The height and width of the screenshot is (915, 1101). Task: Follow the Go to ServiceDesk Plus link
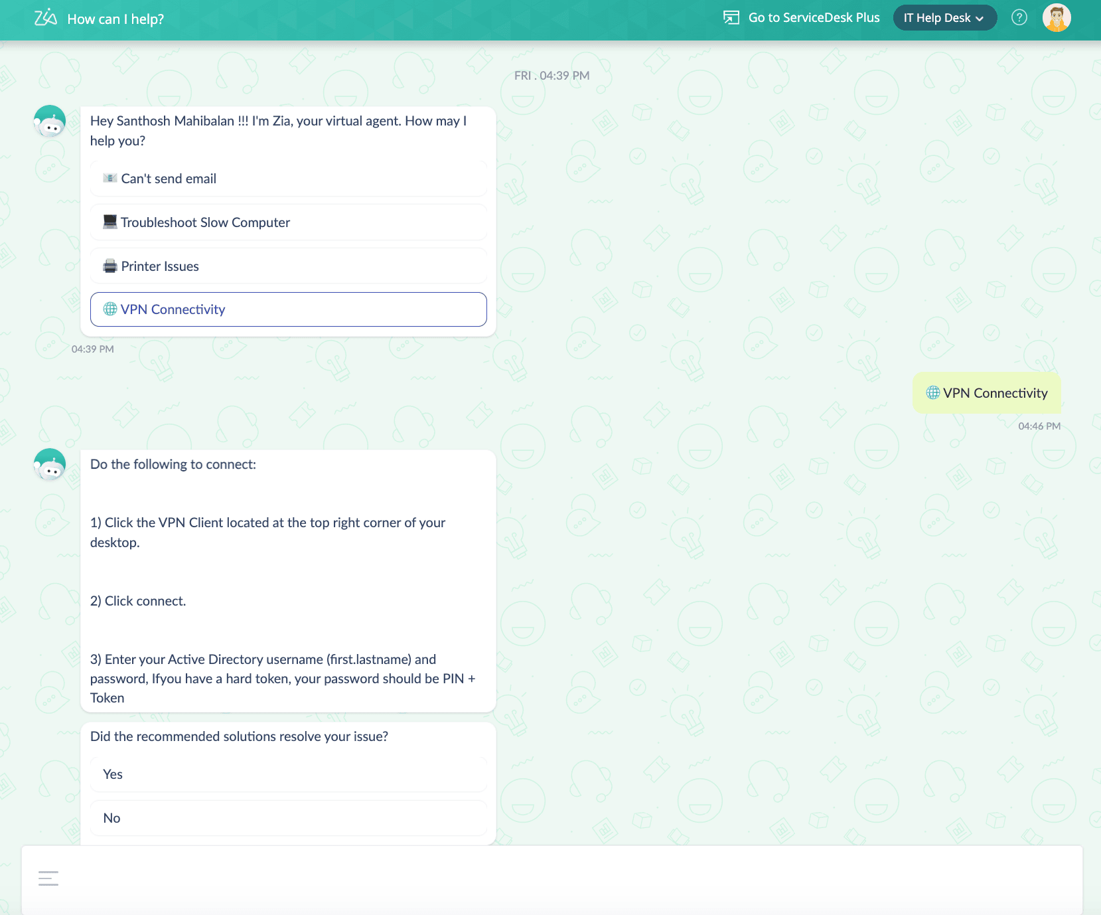click(813, 17)
